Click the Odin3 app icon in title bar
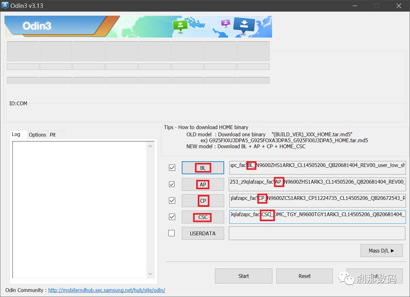Image resolution: width=410 pixels, height=297 pixels. (x=5, y=5)
